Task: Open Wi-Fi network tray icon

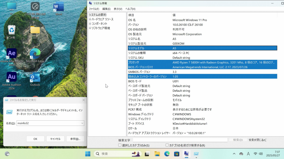Action: 255,154
